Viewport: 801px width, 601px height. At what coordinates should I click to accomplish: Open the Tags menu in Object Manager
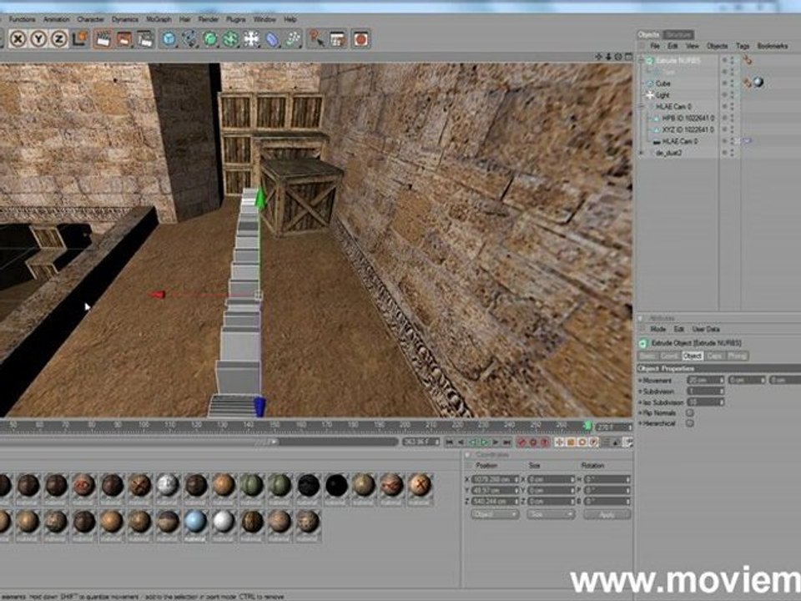743,45
